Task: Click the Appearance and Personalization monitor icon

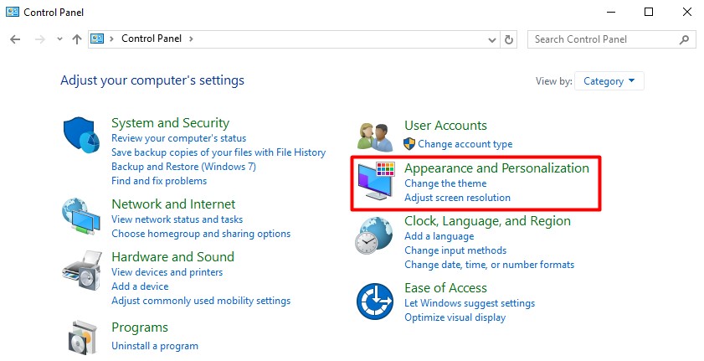Action: tap(375, 183)
